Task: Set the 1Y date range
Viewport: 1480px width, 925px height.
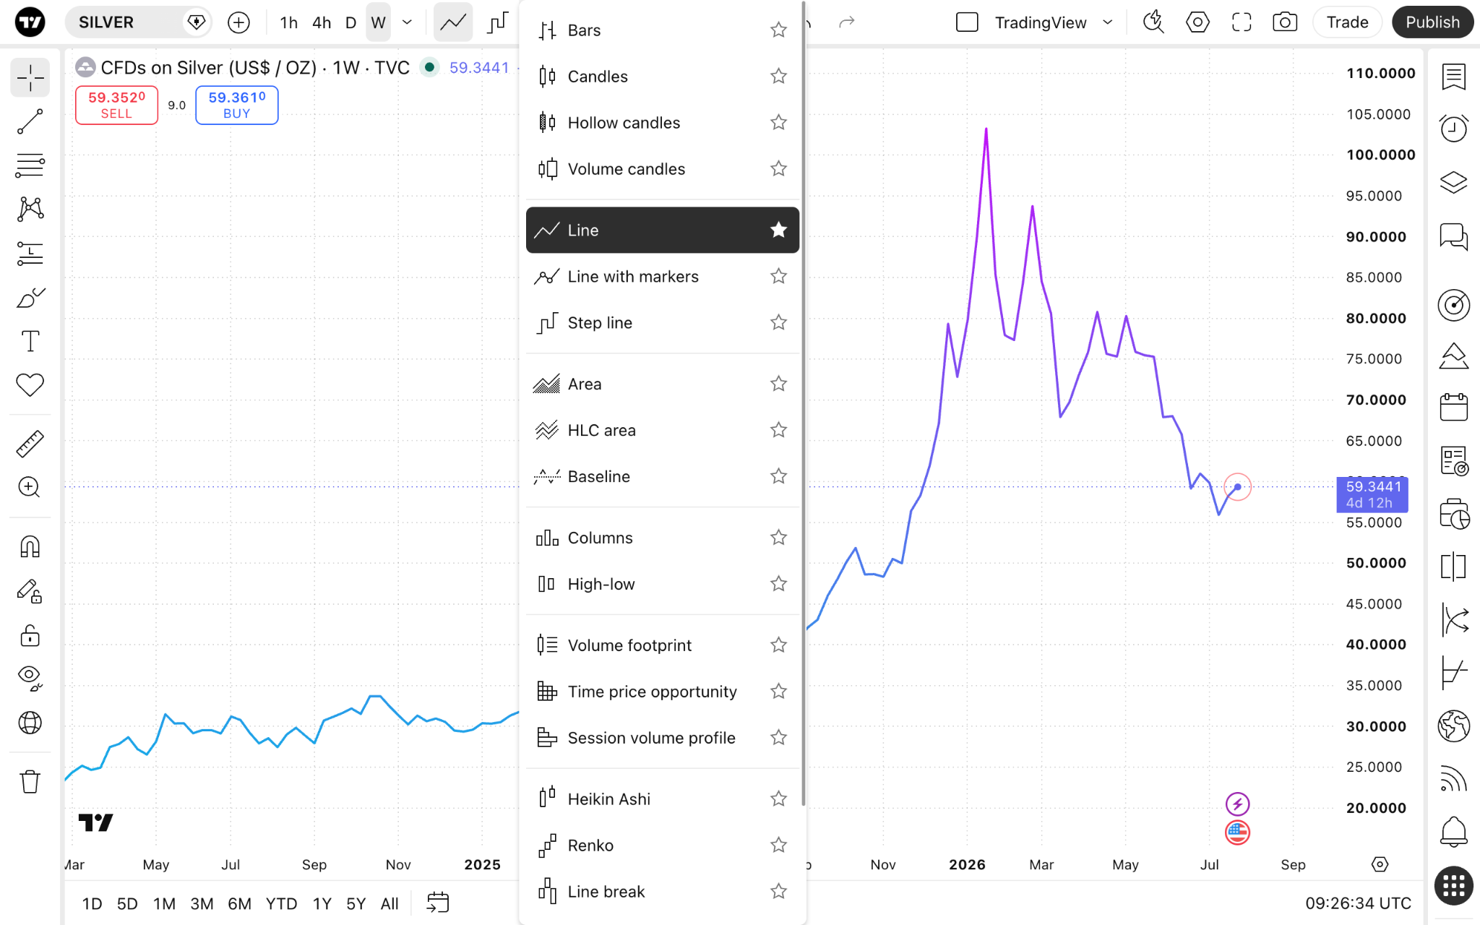Action: click(322, 903)
